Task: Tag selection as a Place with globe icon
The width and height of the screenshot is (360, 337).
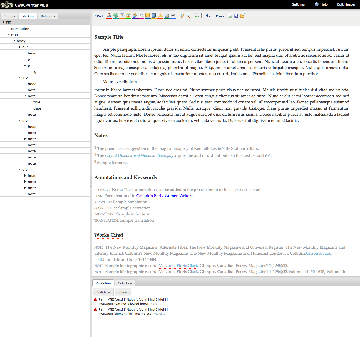Action: pos(116,16)
